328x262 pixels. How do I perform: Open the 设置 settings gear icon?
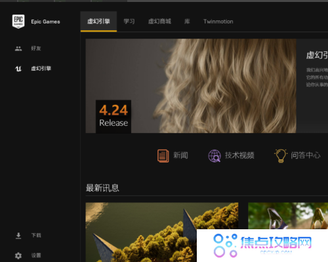click(18, 255)
